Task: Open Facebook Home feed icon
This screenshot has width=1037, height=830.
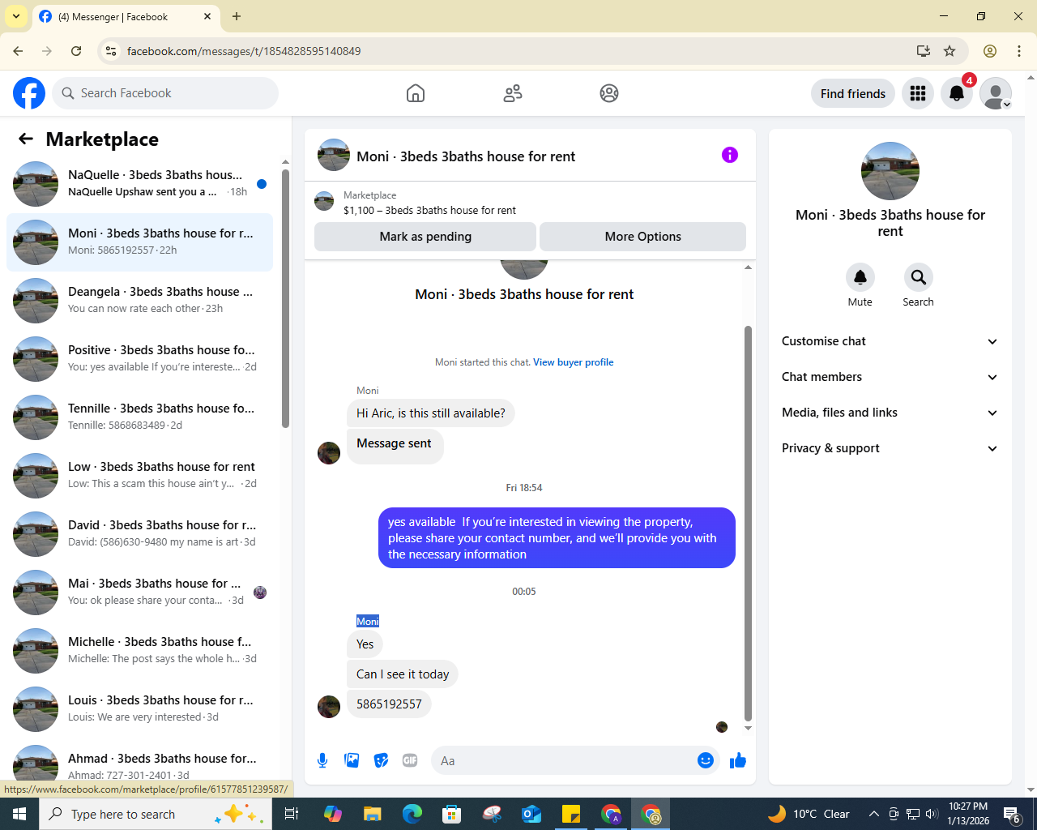Action: [x=416, y=93]
